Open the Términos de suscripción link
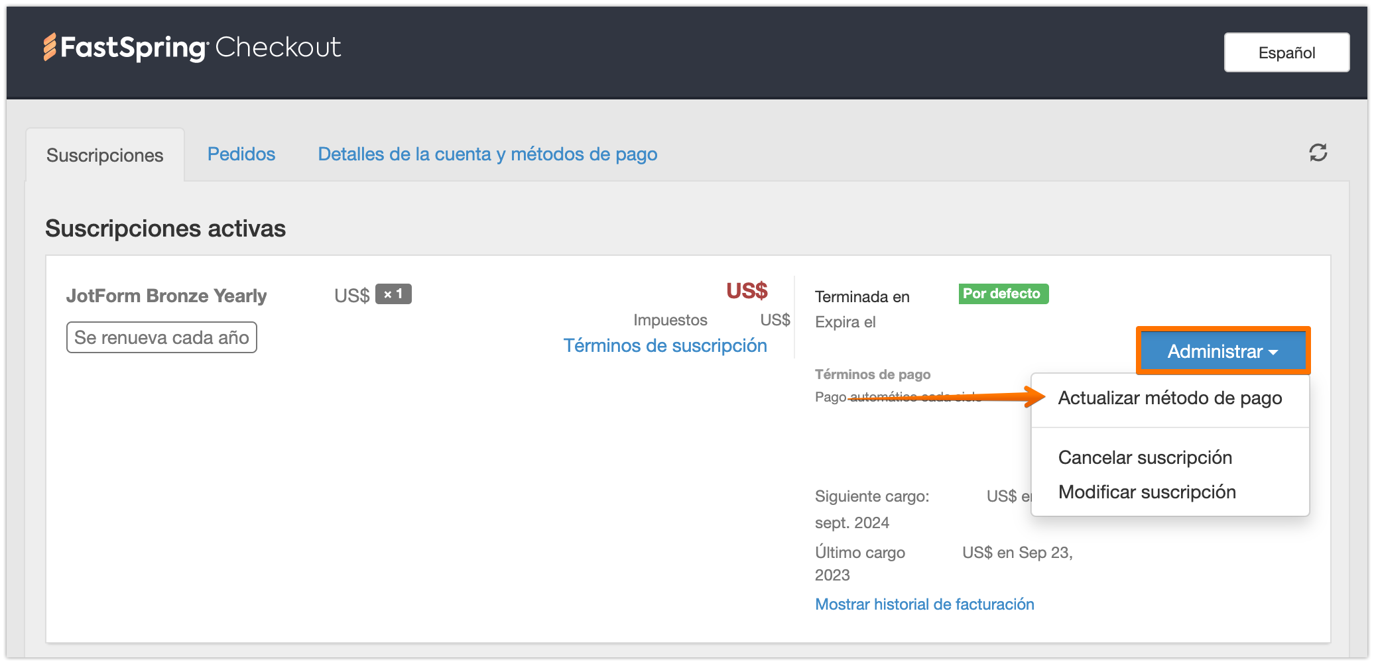 665,345
